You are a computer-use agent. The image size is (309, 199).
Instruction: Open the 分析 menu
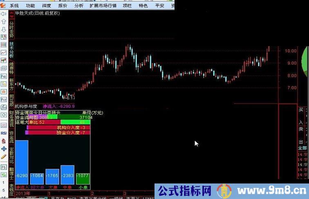[79, 6]
